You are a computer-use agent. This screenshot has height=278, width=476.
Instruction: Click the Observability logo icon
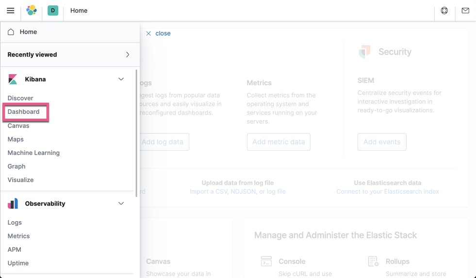point(13,204)
